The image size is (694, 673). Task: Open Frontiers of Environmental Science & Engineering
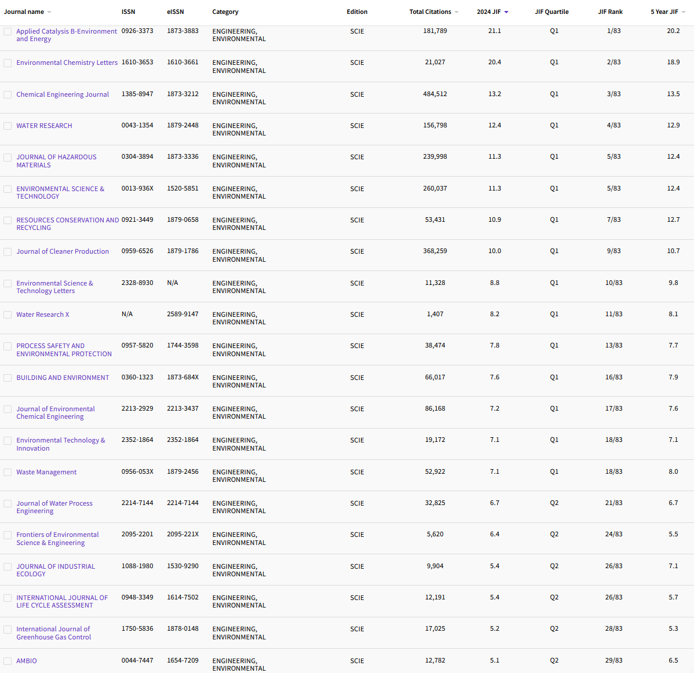coord(58,539)
